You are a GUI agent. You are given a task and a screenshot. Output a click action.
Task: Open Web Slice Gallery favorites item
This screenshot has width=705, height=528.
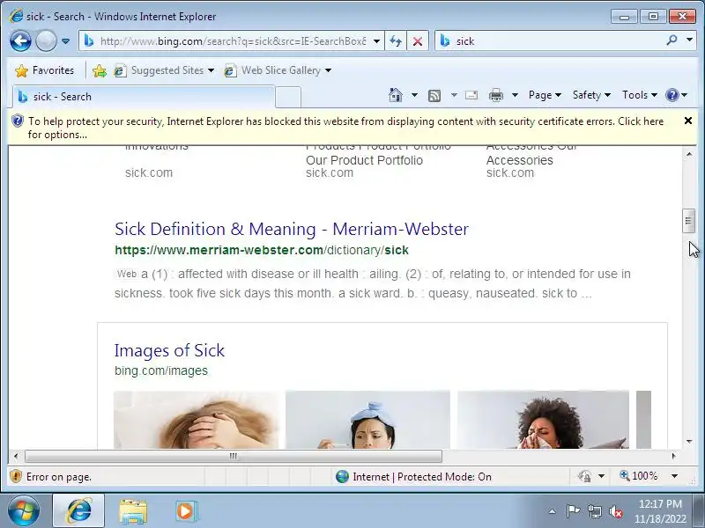tap(278, 70)
